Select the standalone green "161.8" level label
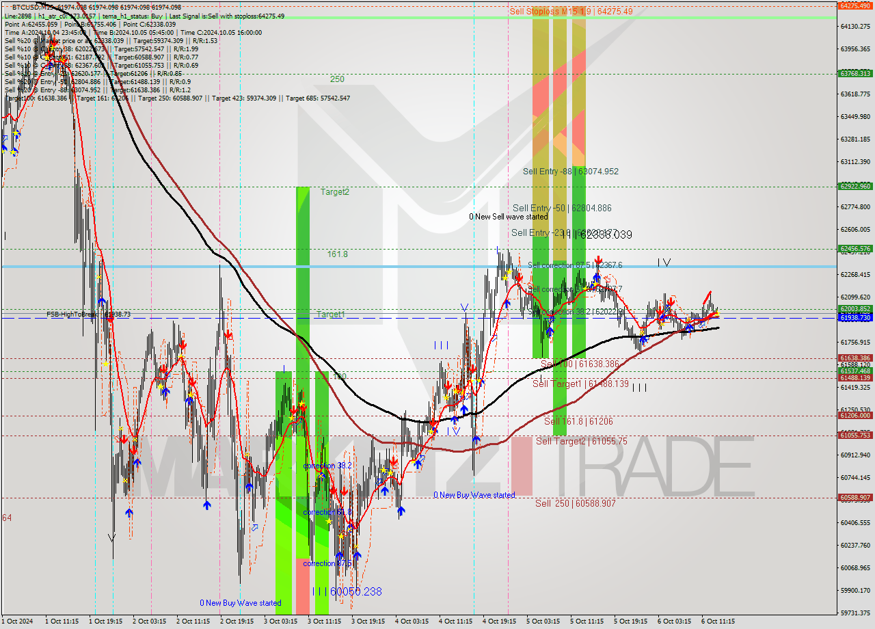Image resolution: width=875 pixels, height=629 pixels. tap(338, 254)
